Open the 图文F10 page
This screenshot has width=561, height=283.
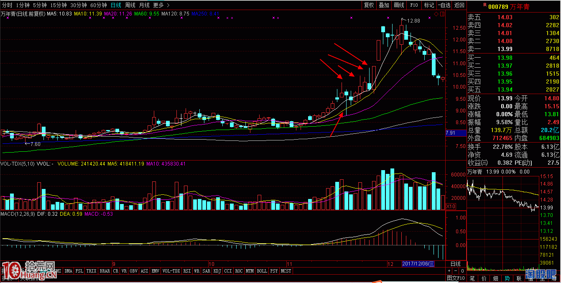[456, 278]
